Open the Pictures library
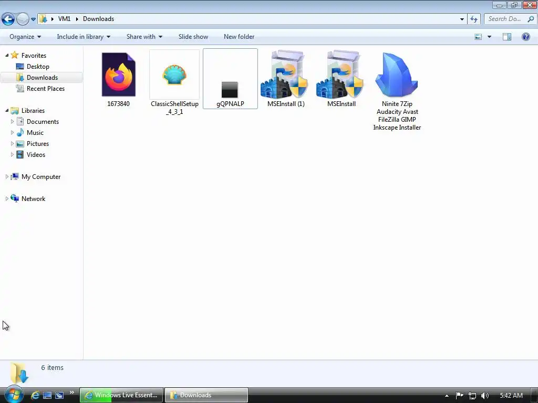 click(38, 144)
